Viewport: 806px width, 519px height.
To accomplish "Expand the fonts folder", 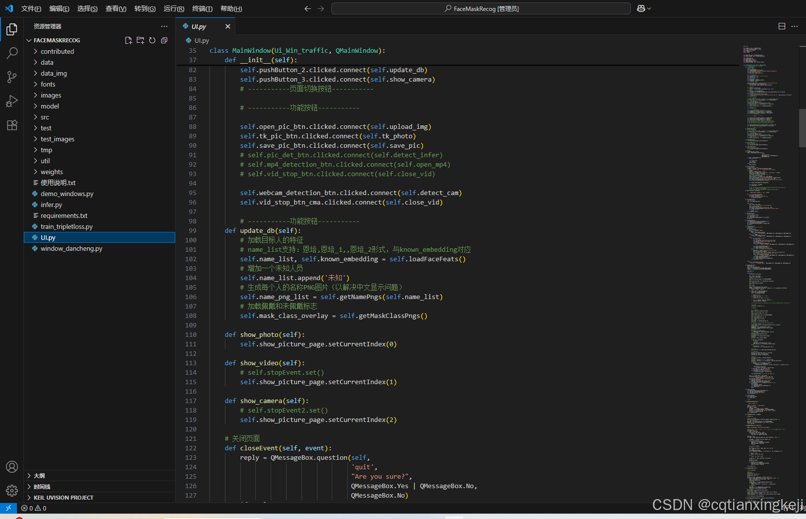I will (x=100, y=84).
